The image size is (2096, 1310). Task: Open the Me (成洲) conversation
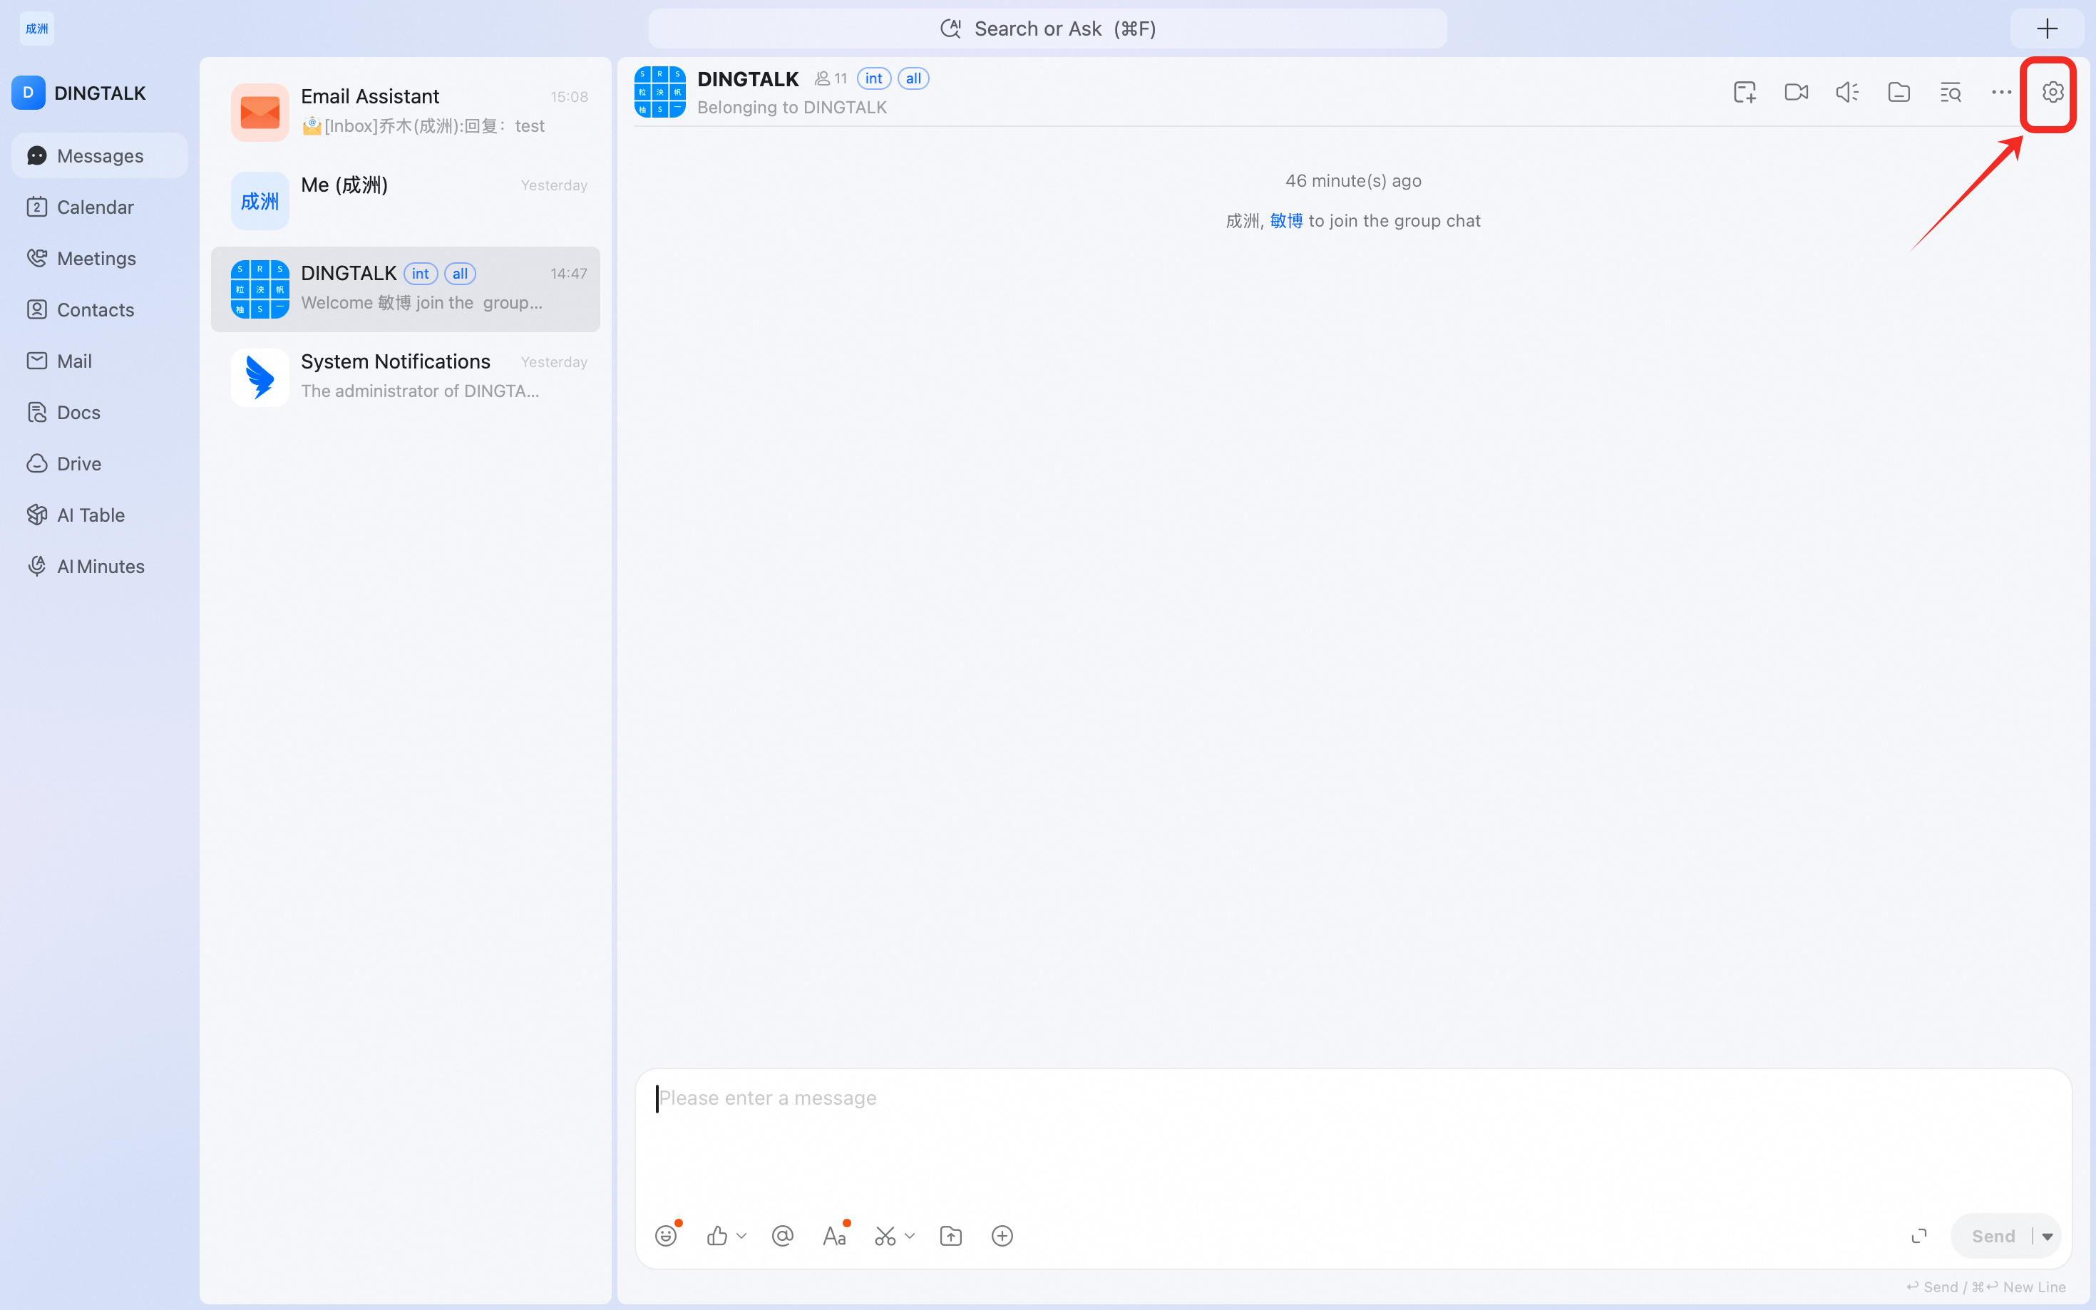coord(406,201)
